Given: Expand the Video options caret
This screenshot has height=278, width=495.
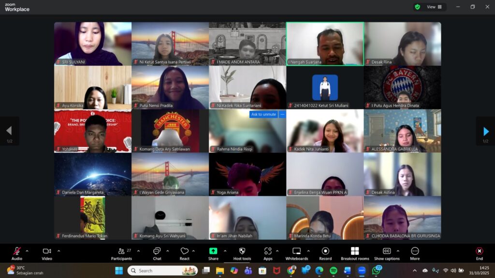Looking at the screenshot, I should 59,251.
